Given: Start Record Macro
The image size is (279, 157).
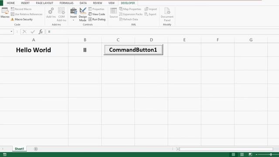Looking at the screenshot, I should (21, 9).
